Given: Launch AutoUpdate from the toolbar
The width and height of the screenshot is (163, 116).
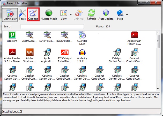Looking at the screenshot, I should pyautogui.click(x=106, y=15).
